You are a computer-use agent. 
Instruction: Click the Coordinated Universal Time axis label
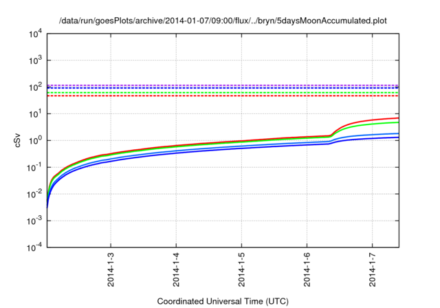click(x=223, y=301)
